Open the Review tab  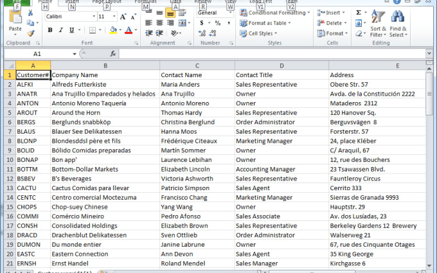(x=203, y=1)
